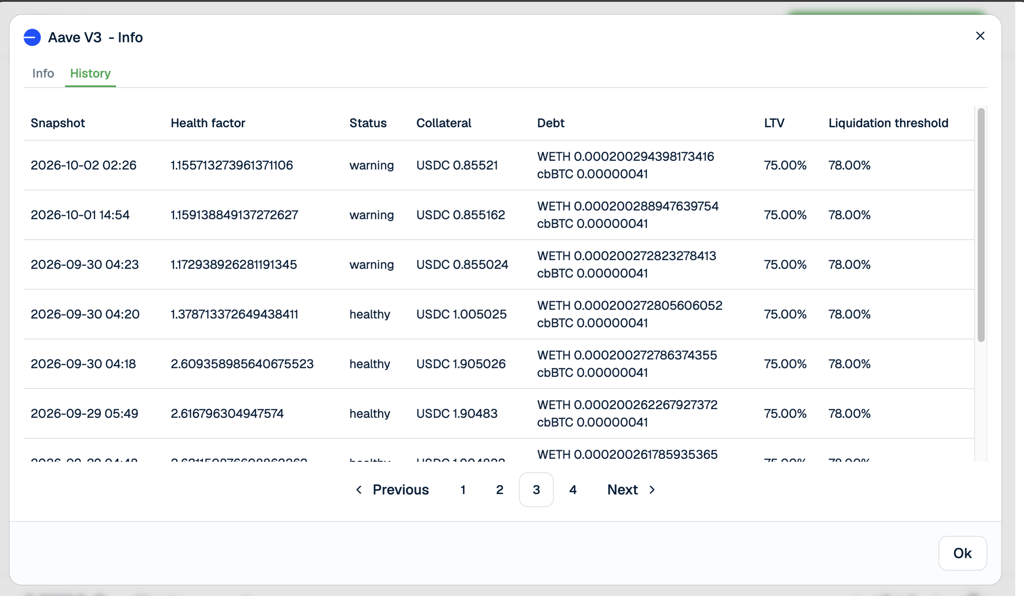This screenshot has height=596, width=1024.
Task: Open page 1 of history
Action: coord(463,490)
